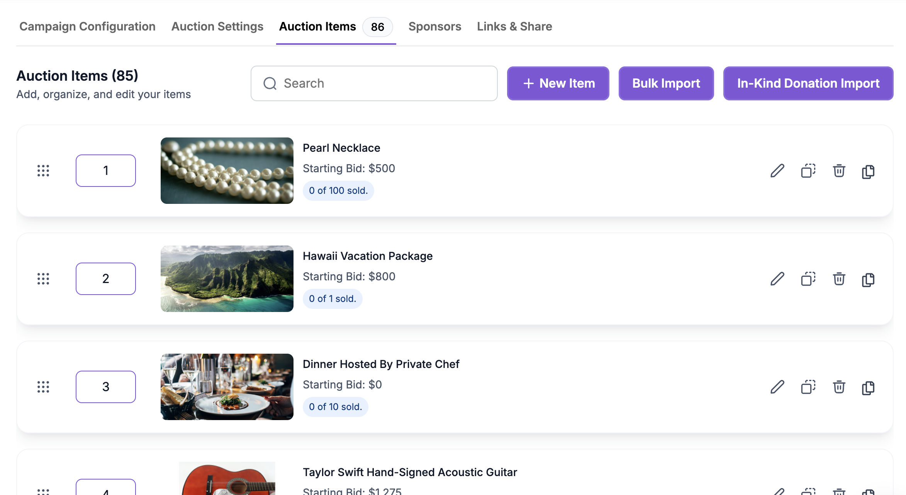The width and height of the screenshot is (906, 495).
Task: Focus the Search items field
Action: 374,83
